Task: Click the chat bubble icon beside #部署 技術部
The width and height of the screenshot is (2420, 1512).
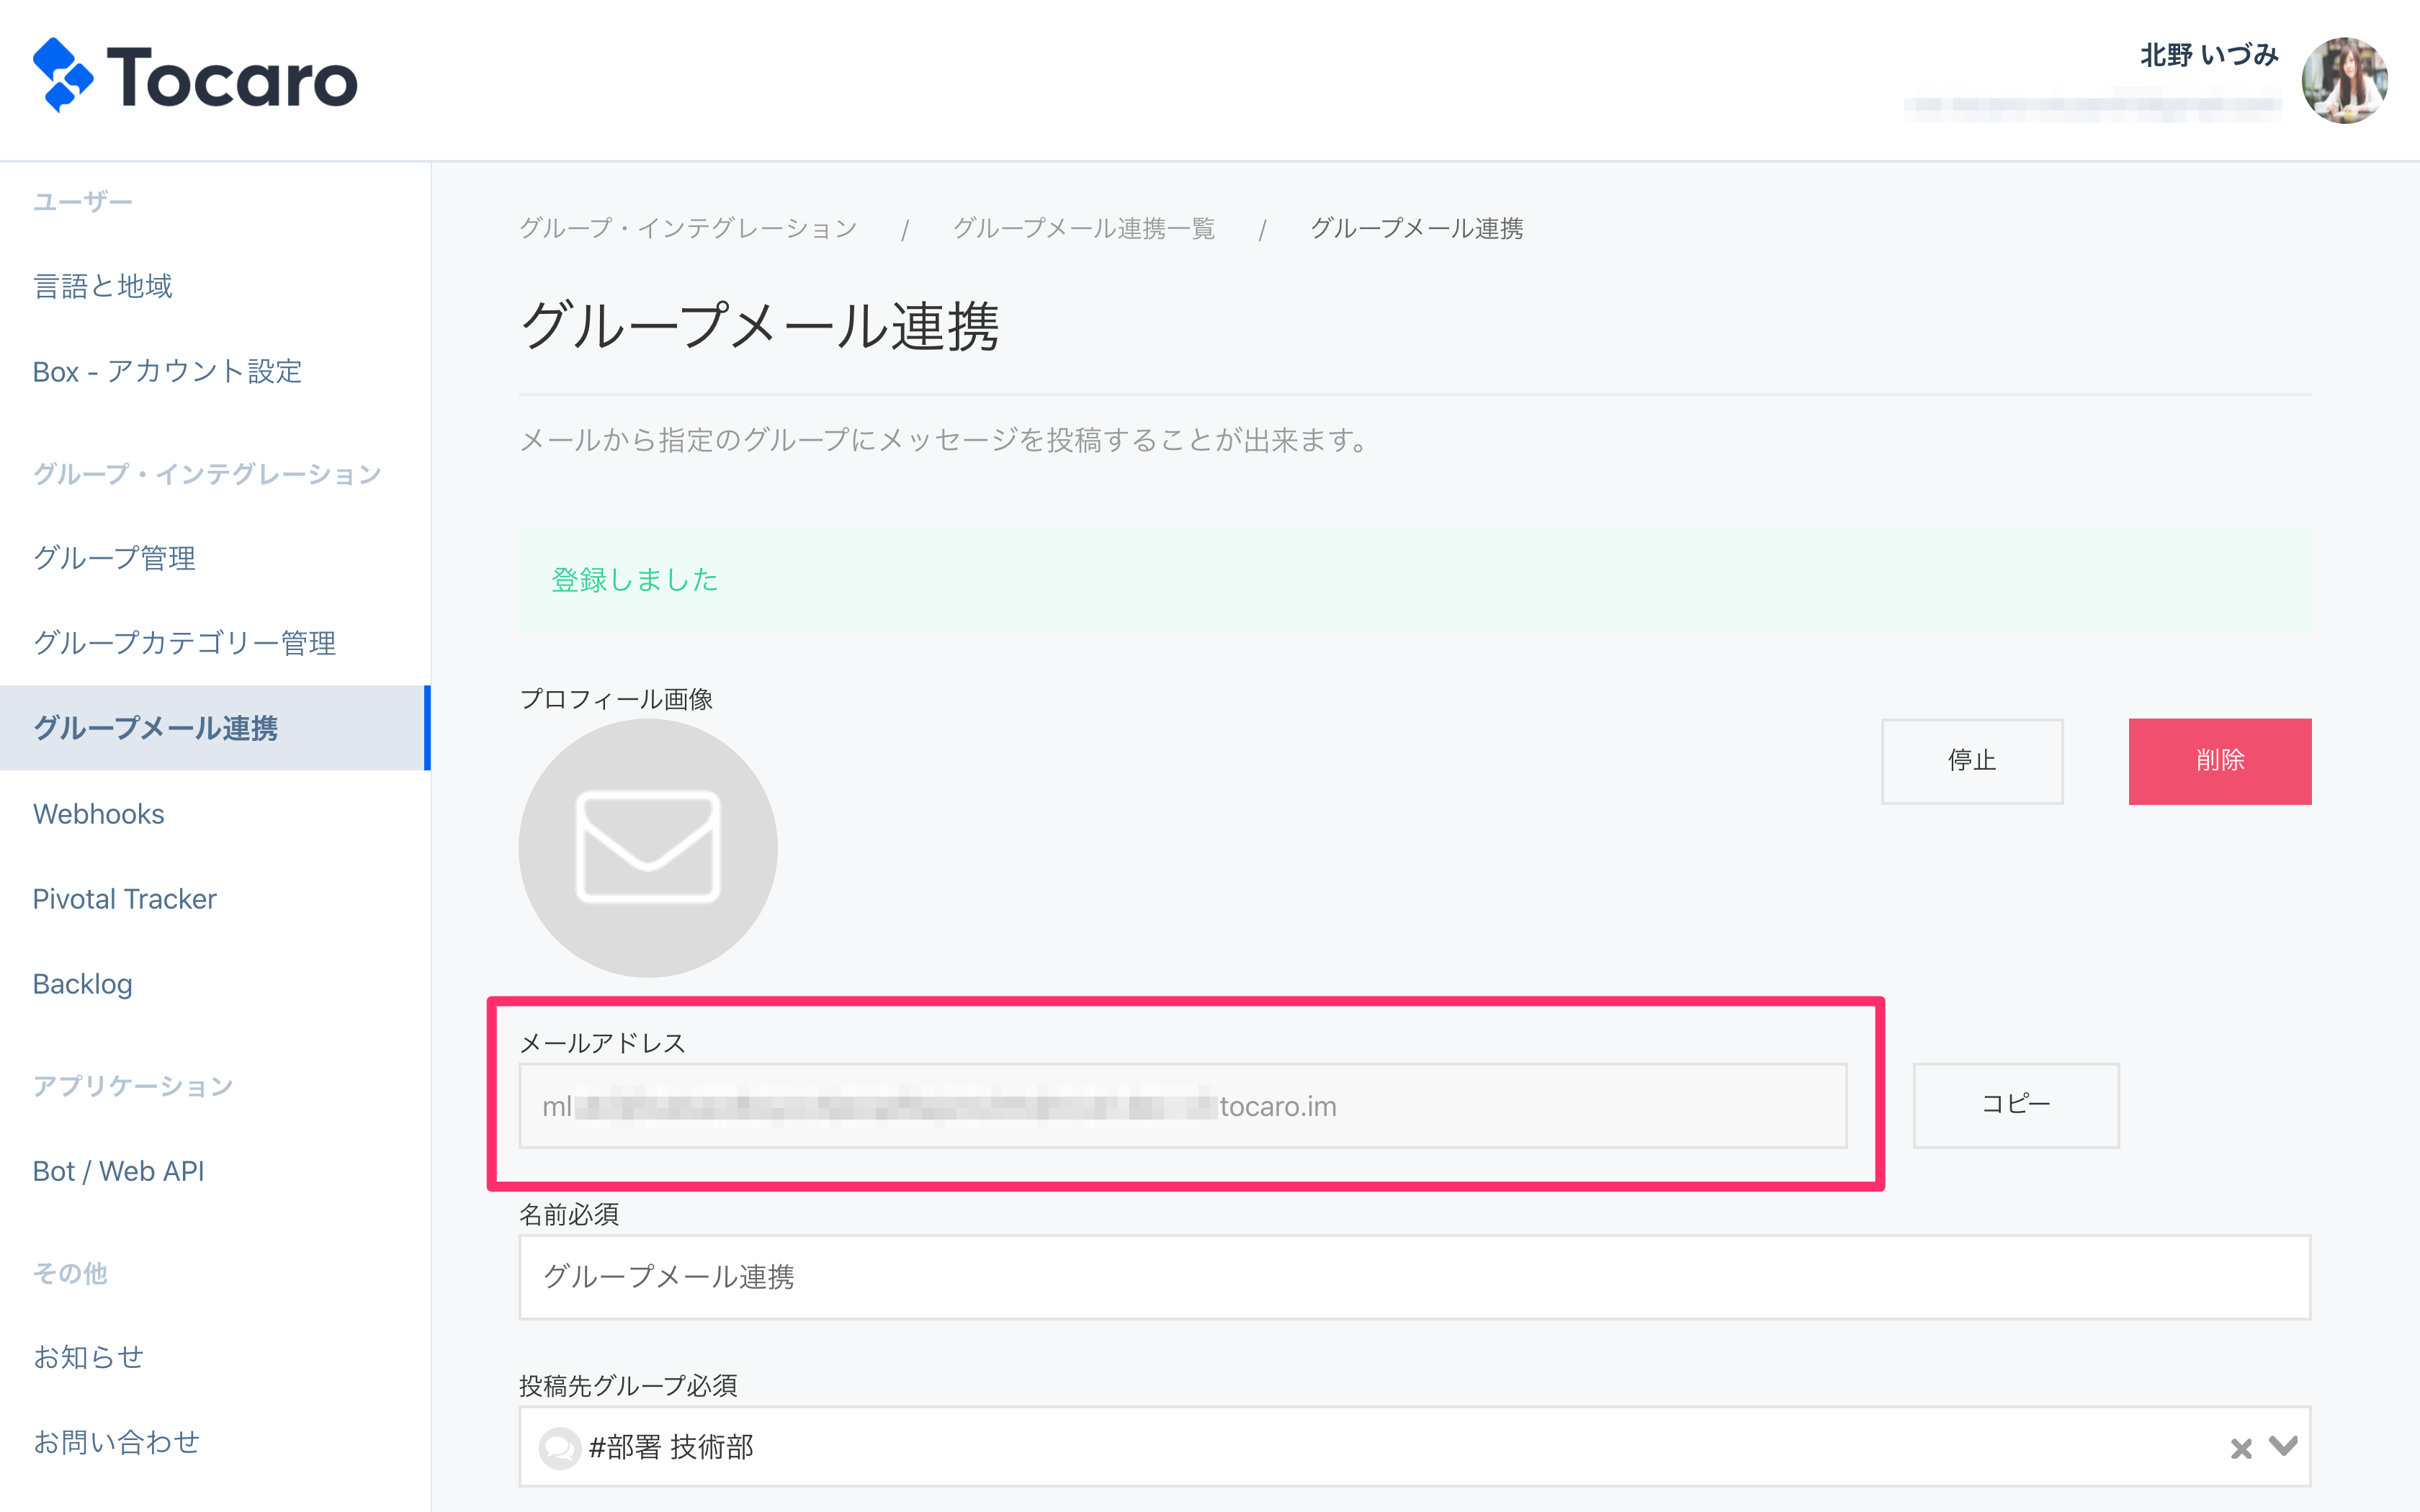Action: (x=559, y=1447)
